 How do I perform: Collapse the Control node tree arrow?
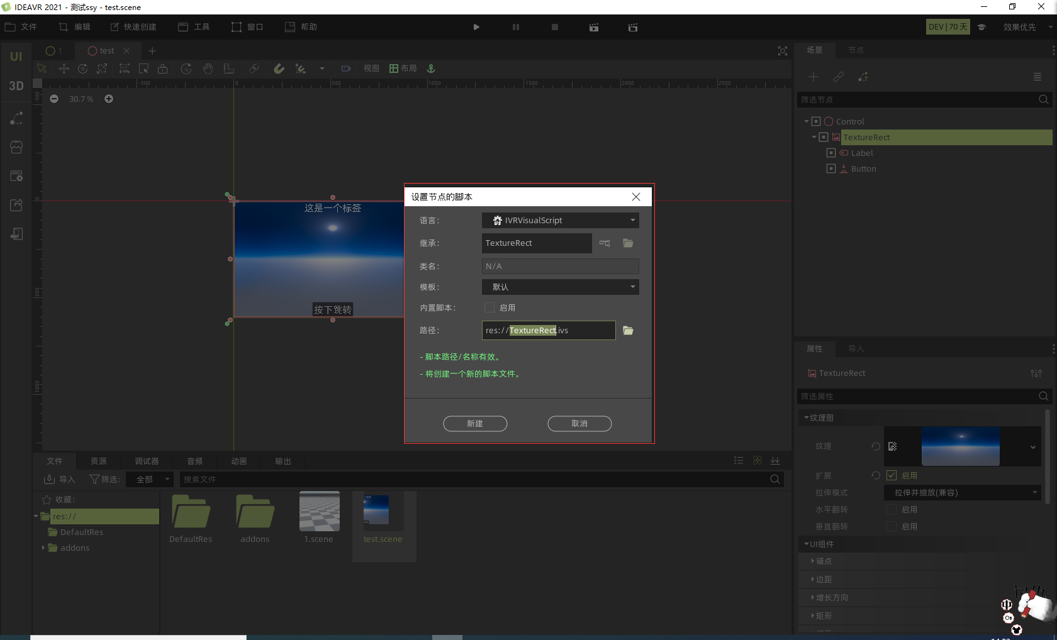tap(807, 121)
